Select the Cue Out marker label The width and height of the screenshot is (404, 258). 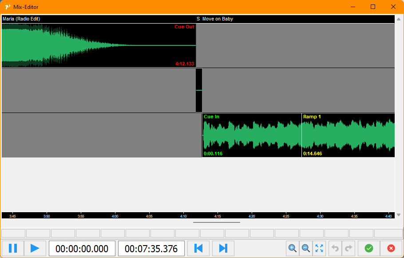184,27
